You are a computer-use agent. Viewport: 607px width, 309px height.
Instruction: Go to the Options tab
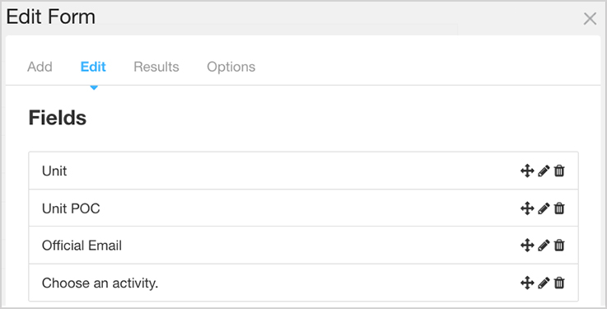pyautogui.click(x=231, y=67)
